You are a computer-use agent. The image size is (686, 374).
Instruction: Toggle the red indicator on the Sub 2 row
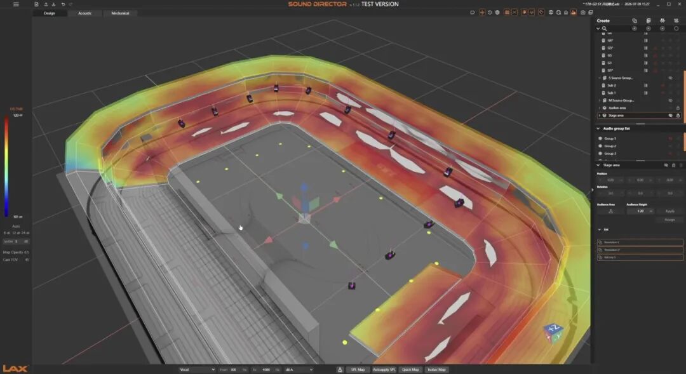tap(662, 85)
